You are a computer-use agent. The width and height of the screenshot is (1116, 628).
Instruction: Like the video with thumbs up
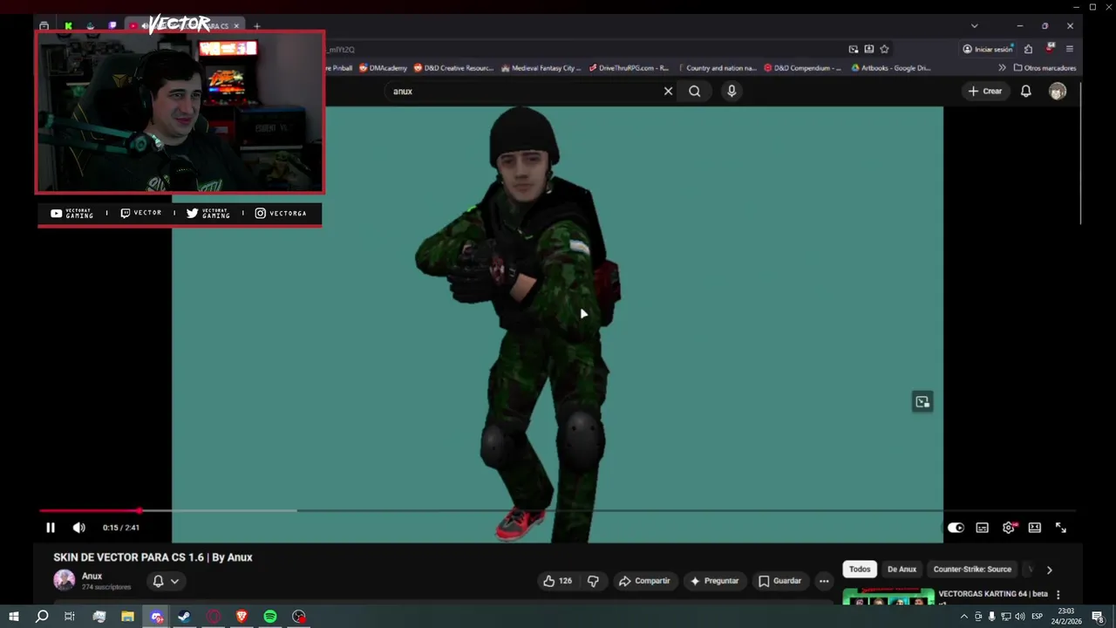pyautogui.click(x=558, y=581)
